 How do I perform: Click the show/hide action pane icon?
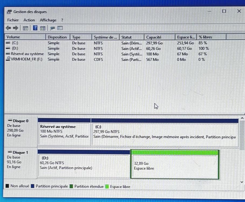point(43,28)
